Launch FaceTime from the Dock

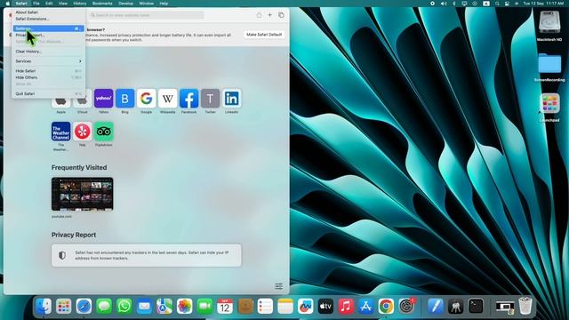pyautogui.click(x=204, y=307)
